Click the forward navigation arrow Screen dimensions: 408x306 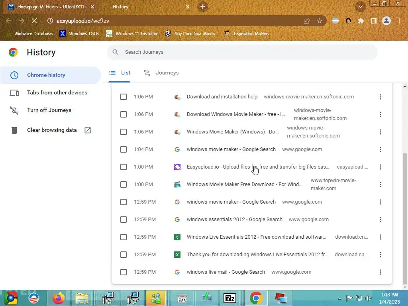point(22,21)
